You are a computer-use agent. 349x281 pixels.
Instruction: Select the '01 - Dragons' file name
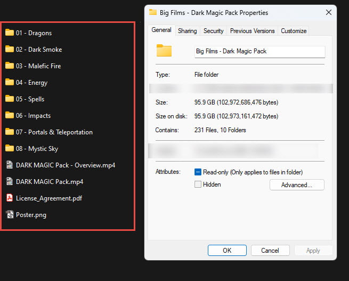34,33
